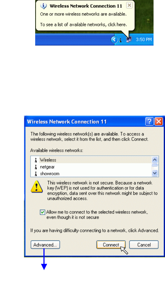Click the antenna icon beside showroom
Screen dimensions: 165x284
[36, 174]
